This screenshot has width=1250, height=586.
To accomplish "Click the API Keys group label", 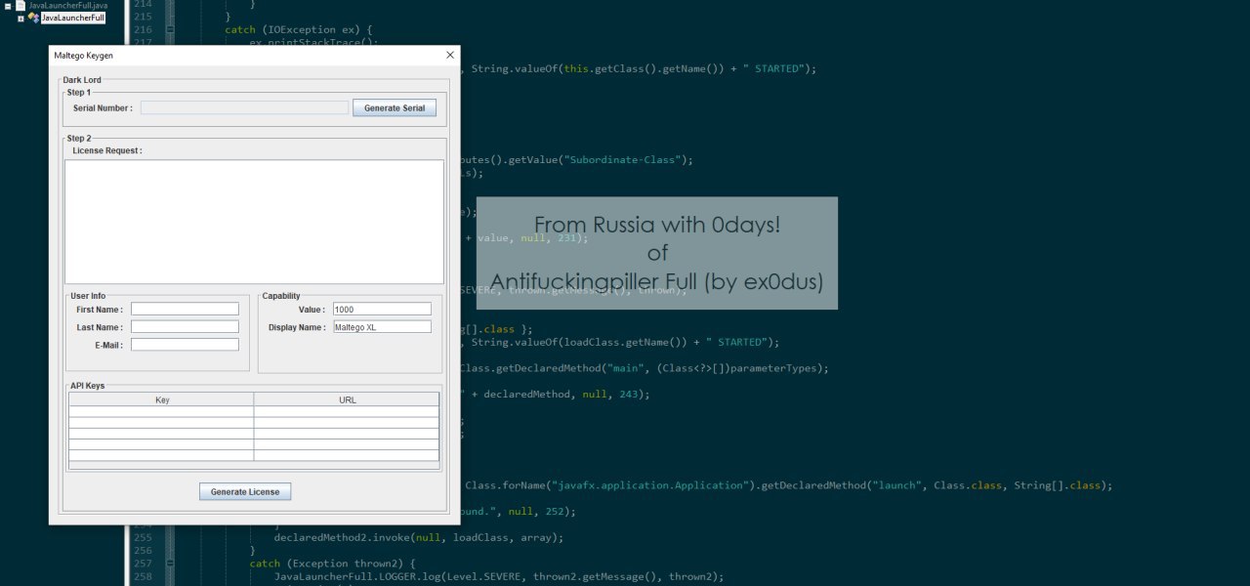I will [88, 386].
